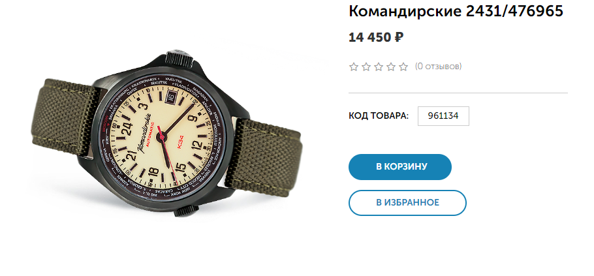
Task: Click the second rating star
Action: 366,67
